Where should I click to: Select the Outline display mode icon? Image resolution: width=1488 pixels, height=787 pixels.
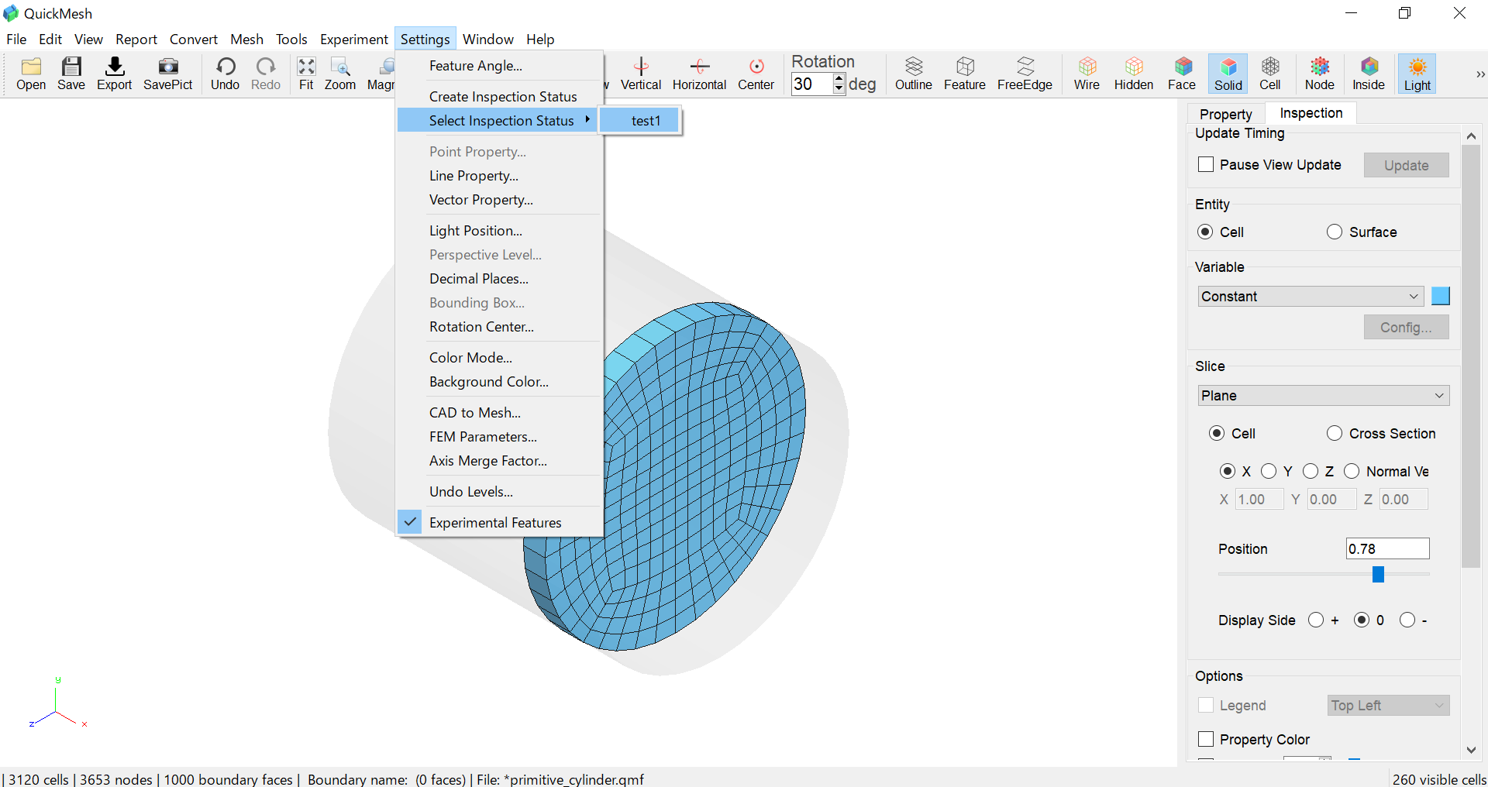[x=914, y=74]
